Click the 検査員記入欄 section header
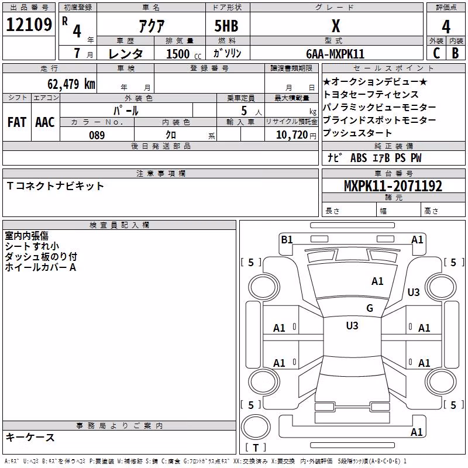Screen dimensions: 468x468 (x=119, y=225)
